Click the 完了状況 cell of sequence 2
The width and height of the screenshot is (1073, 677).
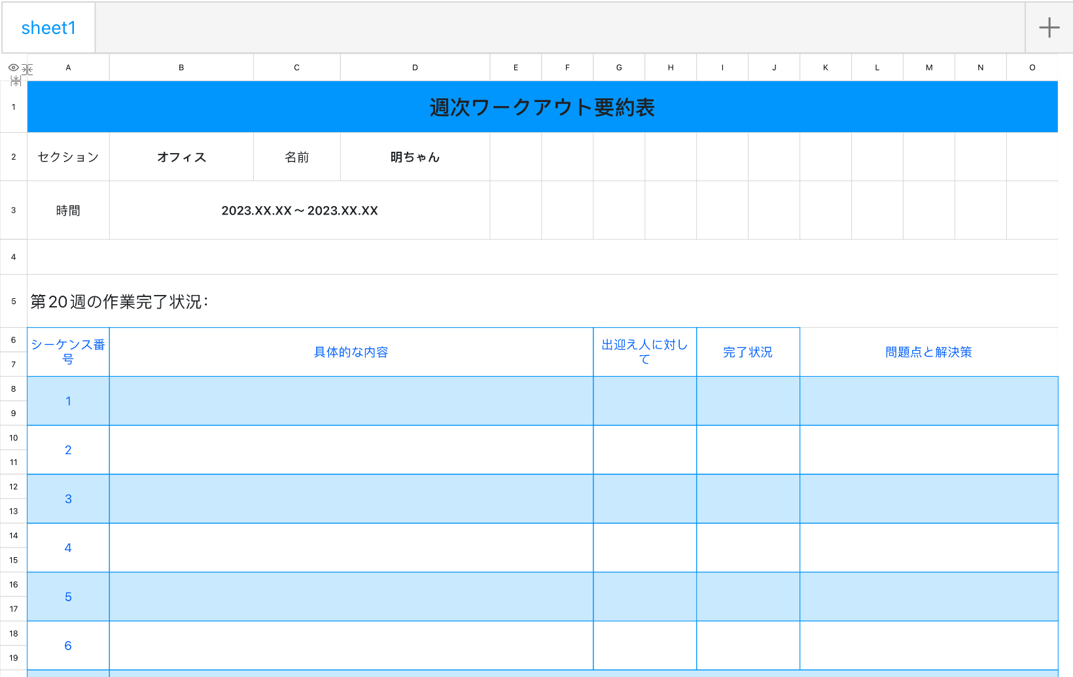(748, 450)
